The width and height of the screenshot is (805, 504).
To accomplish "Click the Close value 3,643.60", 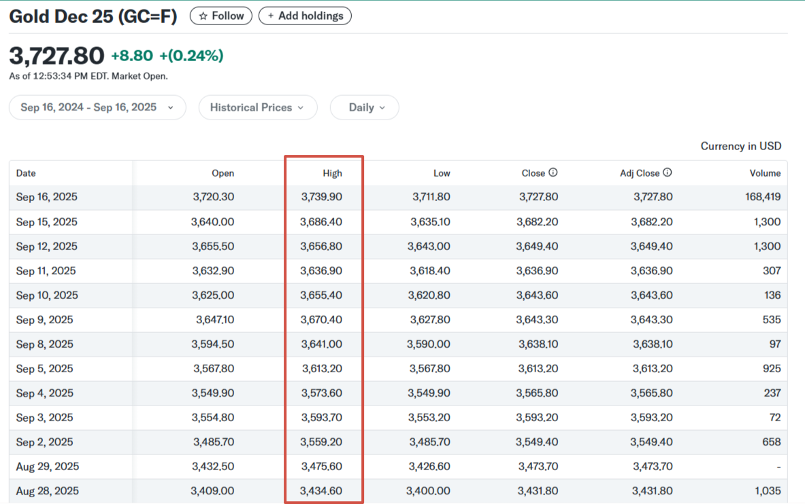I will coord(537,295).
